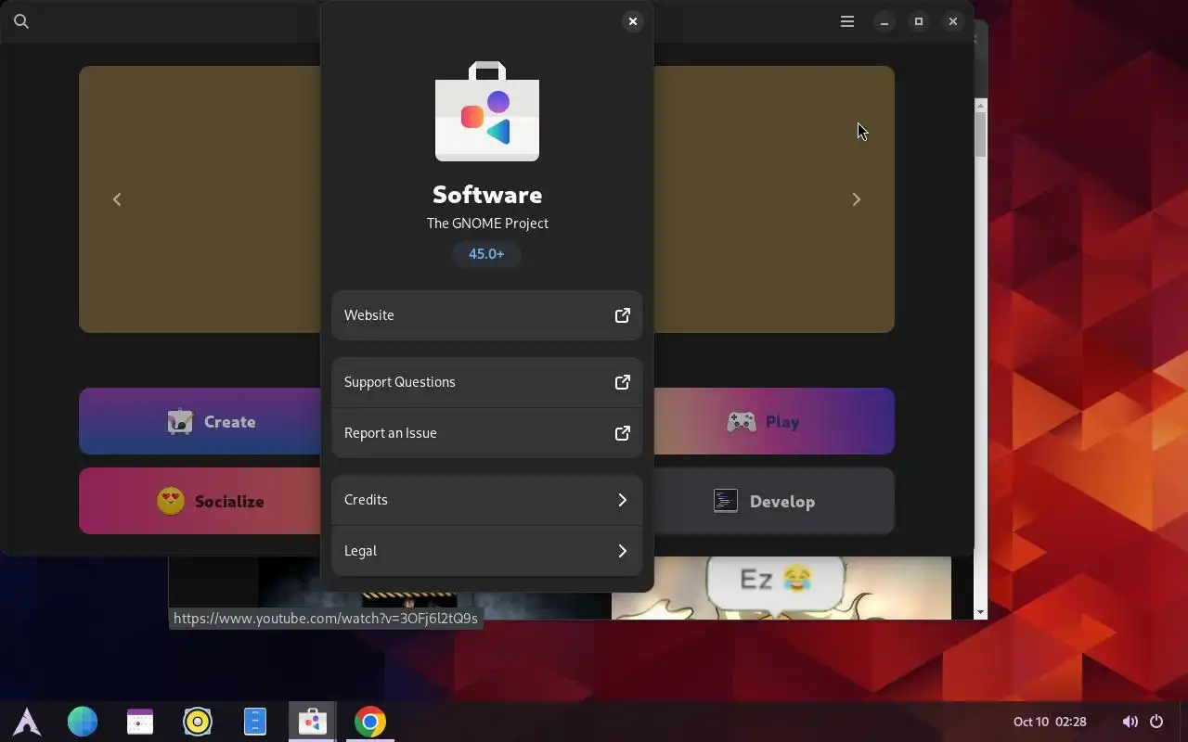
Task: Open the power menu in system tray
Action: (1156, 722)
